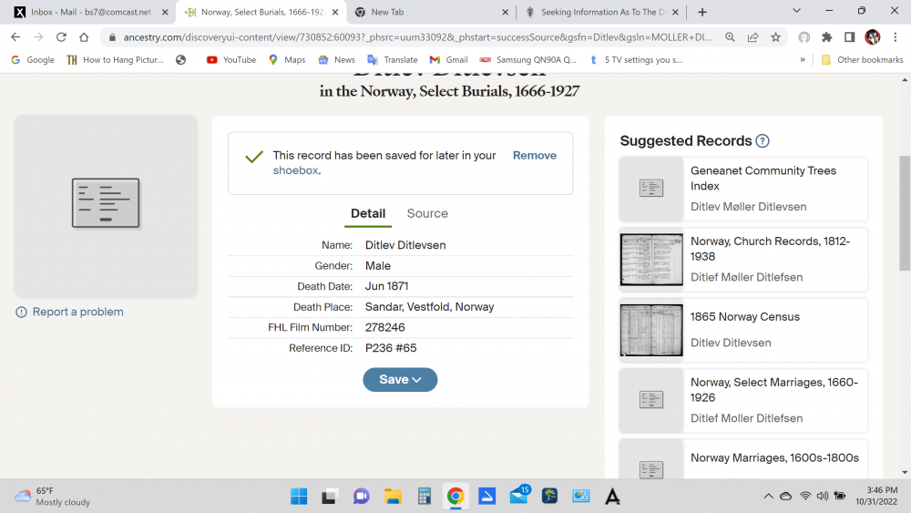The image size is (911, 513).
Task: Click Remove to unsave this record
Action: point(535,155)
